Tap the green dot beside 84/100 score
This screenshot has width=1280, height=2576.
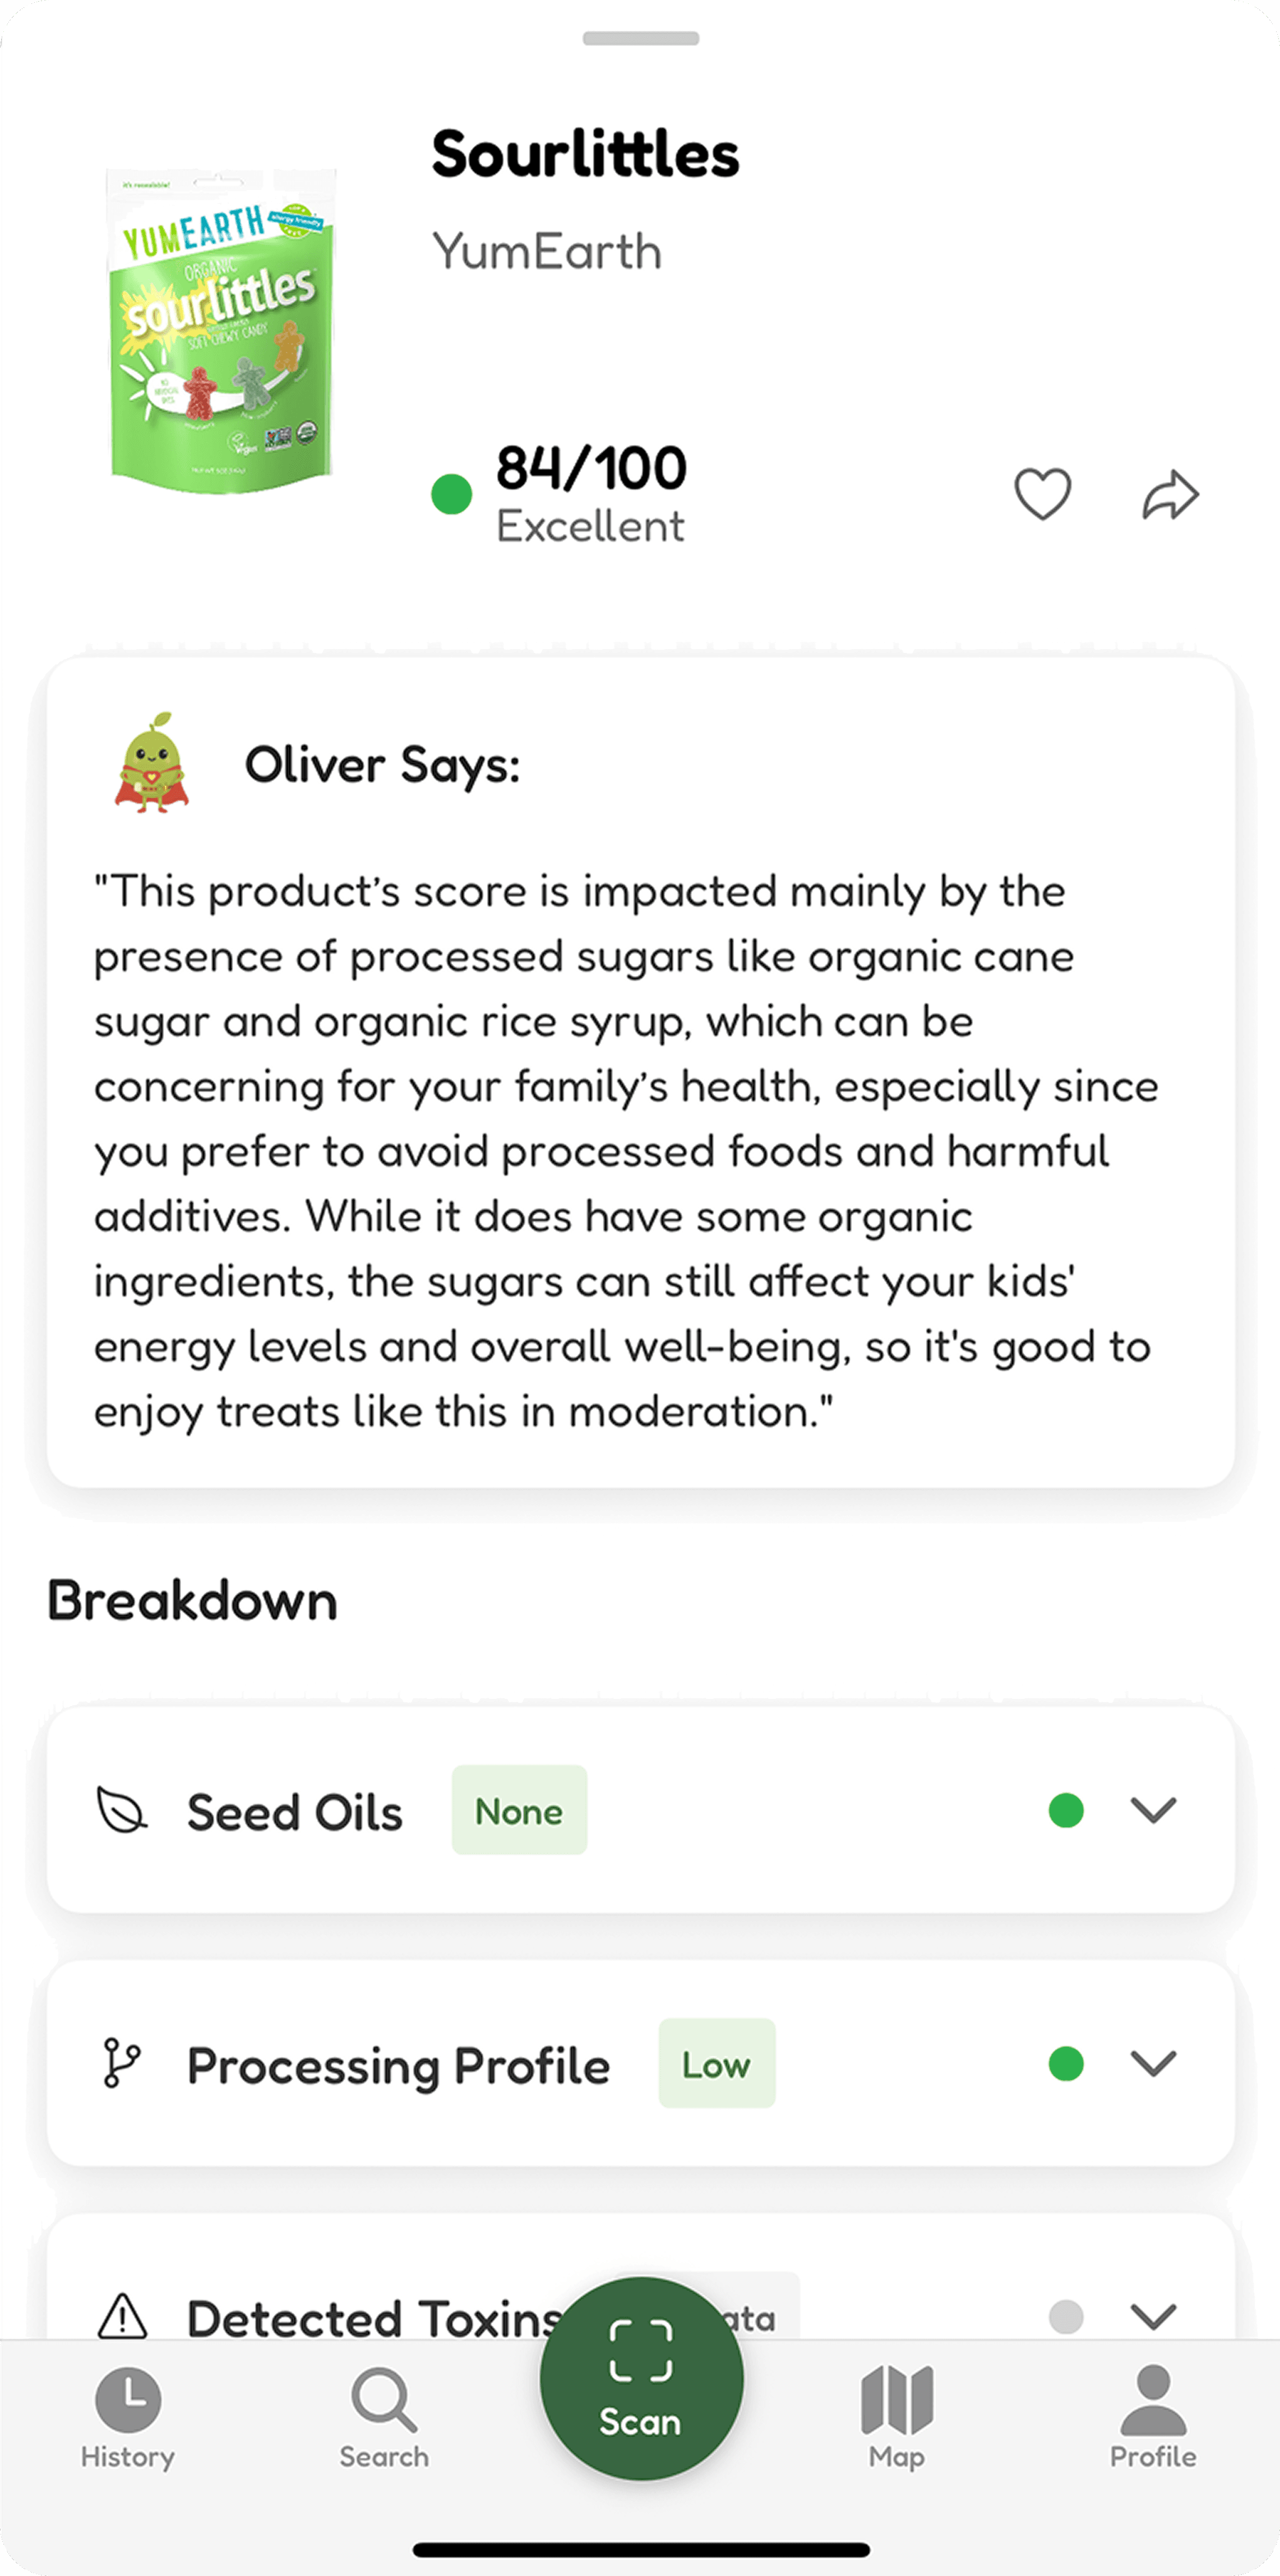click(451, 494)
